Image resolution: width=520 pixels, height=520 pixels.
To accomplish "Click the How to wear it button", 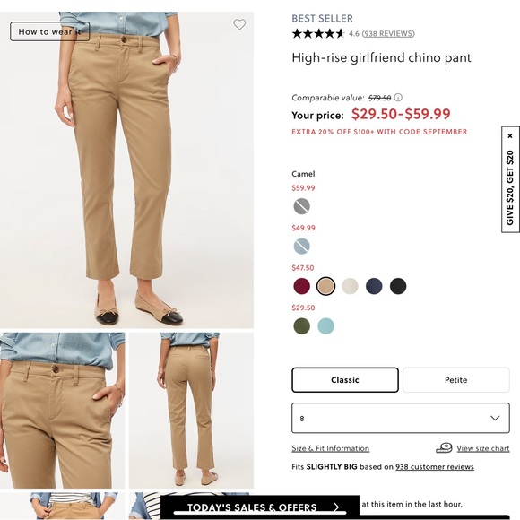I will [49, 31].
